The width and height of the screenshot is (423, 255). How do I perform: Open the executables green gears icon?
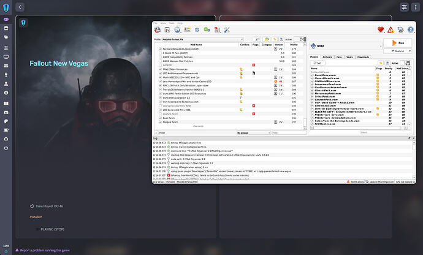click(x=207, y=29)
